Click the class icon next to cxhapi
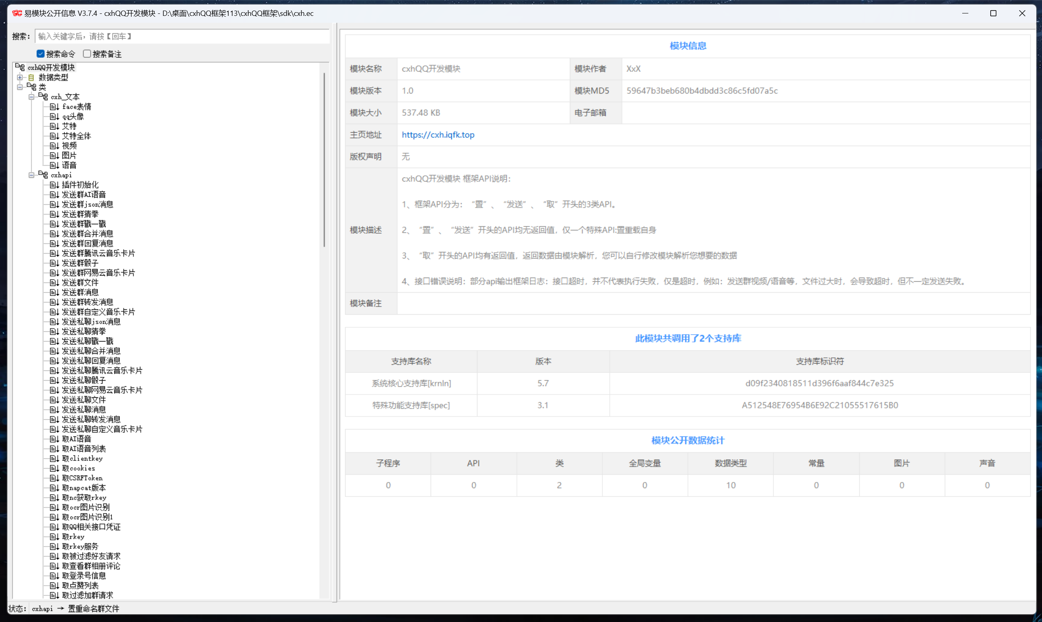The height and width of the screenshot is (622, 1042). pyautogui.click(x=43, y=175)
